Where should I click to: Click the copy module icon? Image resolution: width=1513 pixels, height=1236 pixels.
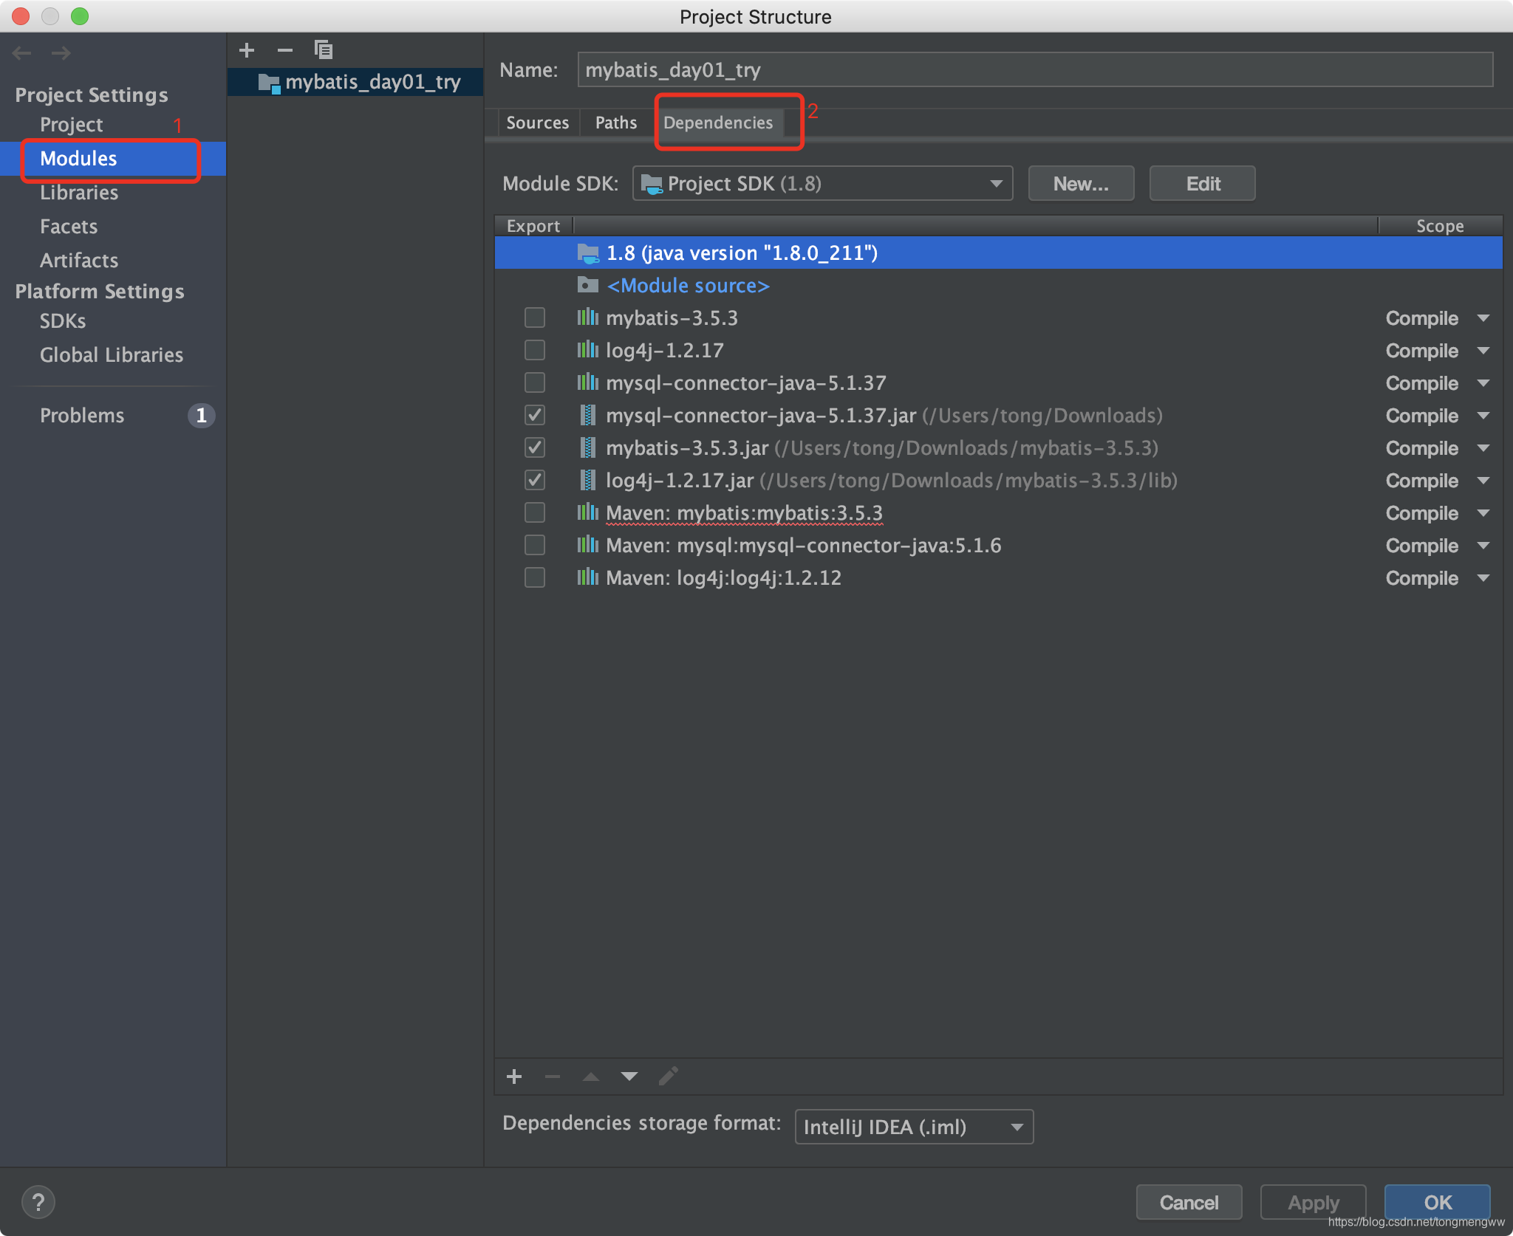click(324, 50)
